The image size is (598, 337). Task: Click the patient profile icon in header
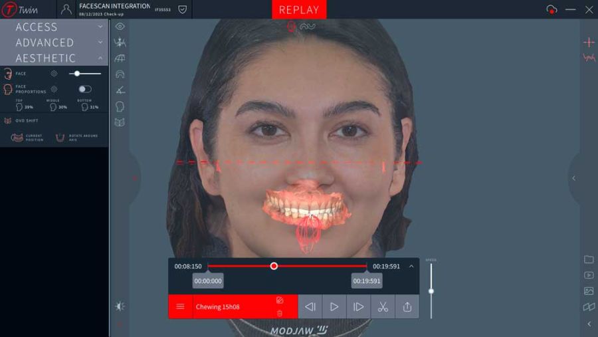(66, 9)
